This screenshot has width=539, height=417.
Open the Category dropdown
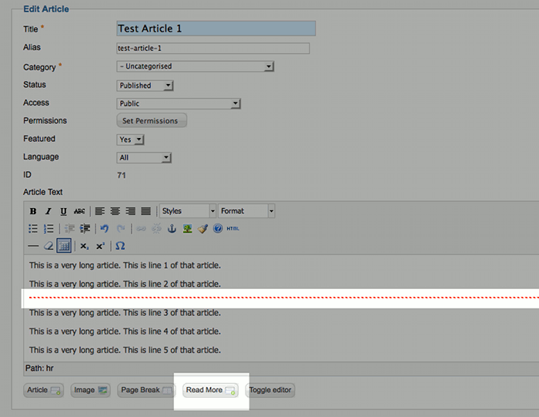(x=196, y=67)
